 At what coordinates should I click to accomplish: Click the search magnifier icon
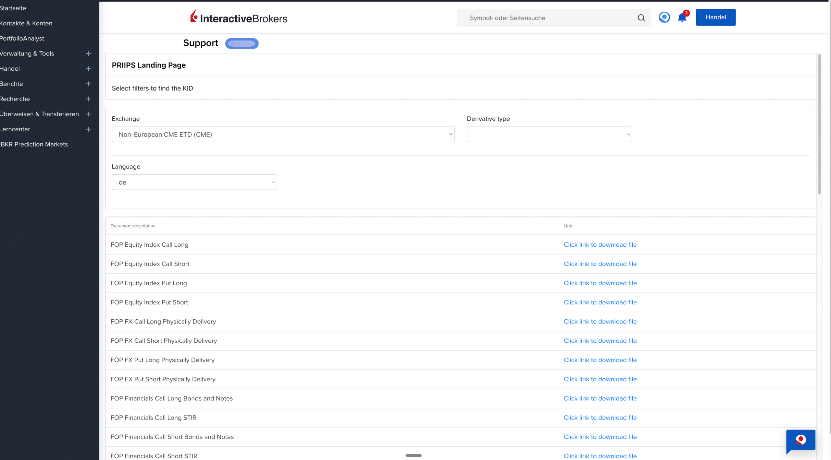tap(641, 18)
